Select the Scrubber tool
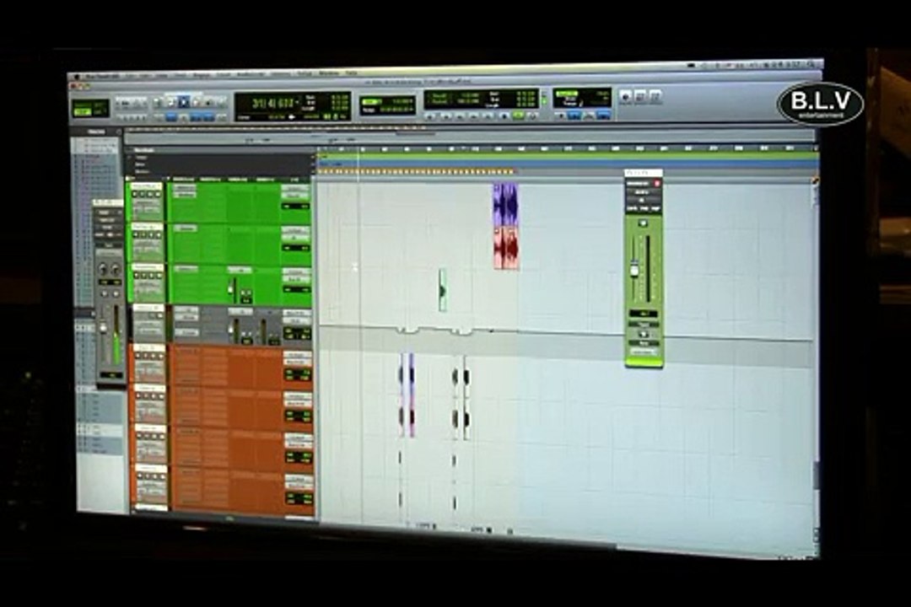Image resolution: width=911 pixels, height=607 pixels. tap(208, 102)
